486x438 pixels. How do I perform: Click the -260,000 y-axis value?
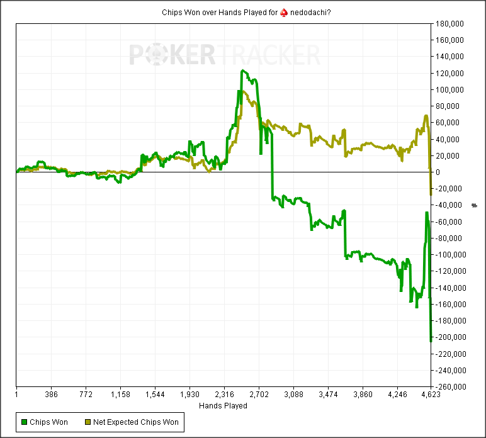(451, 386)
